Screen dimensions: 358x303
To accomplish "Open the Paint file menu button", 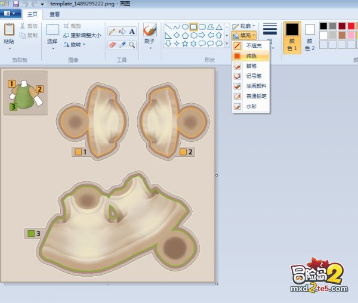I will [10, 14].
